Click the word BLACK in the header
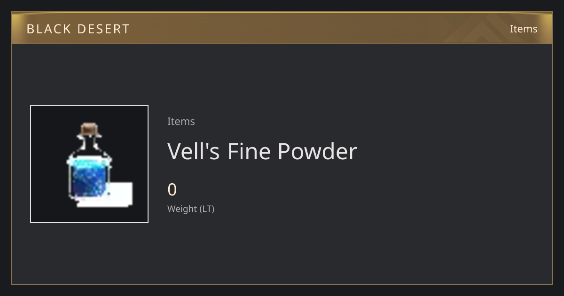This screenshot has width=564, height=296. point(48,29)
